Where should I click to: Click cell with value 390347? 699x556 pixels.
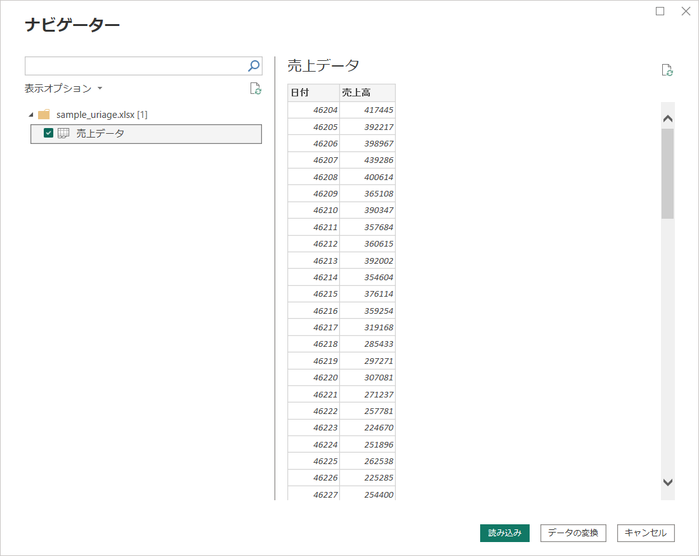(x=367, y=210)
